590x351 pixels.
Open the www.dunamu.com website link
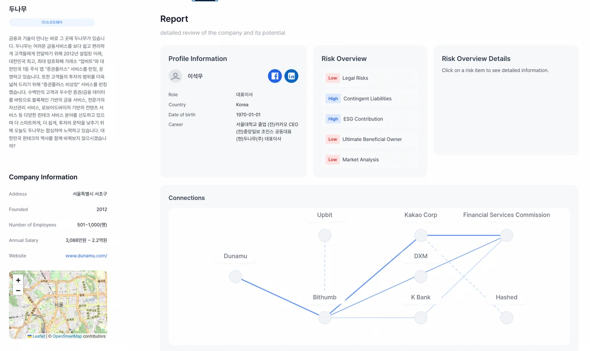pos(86,256)
